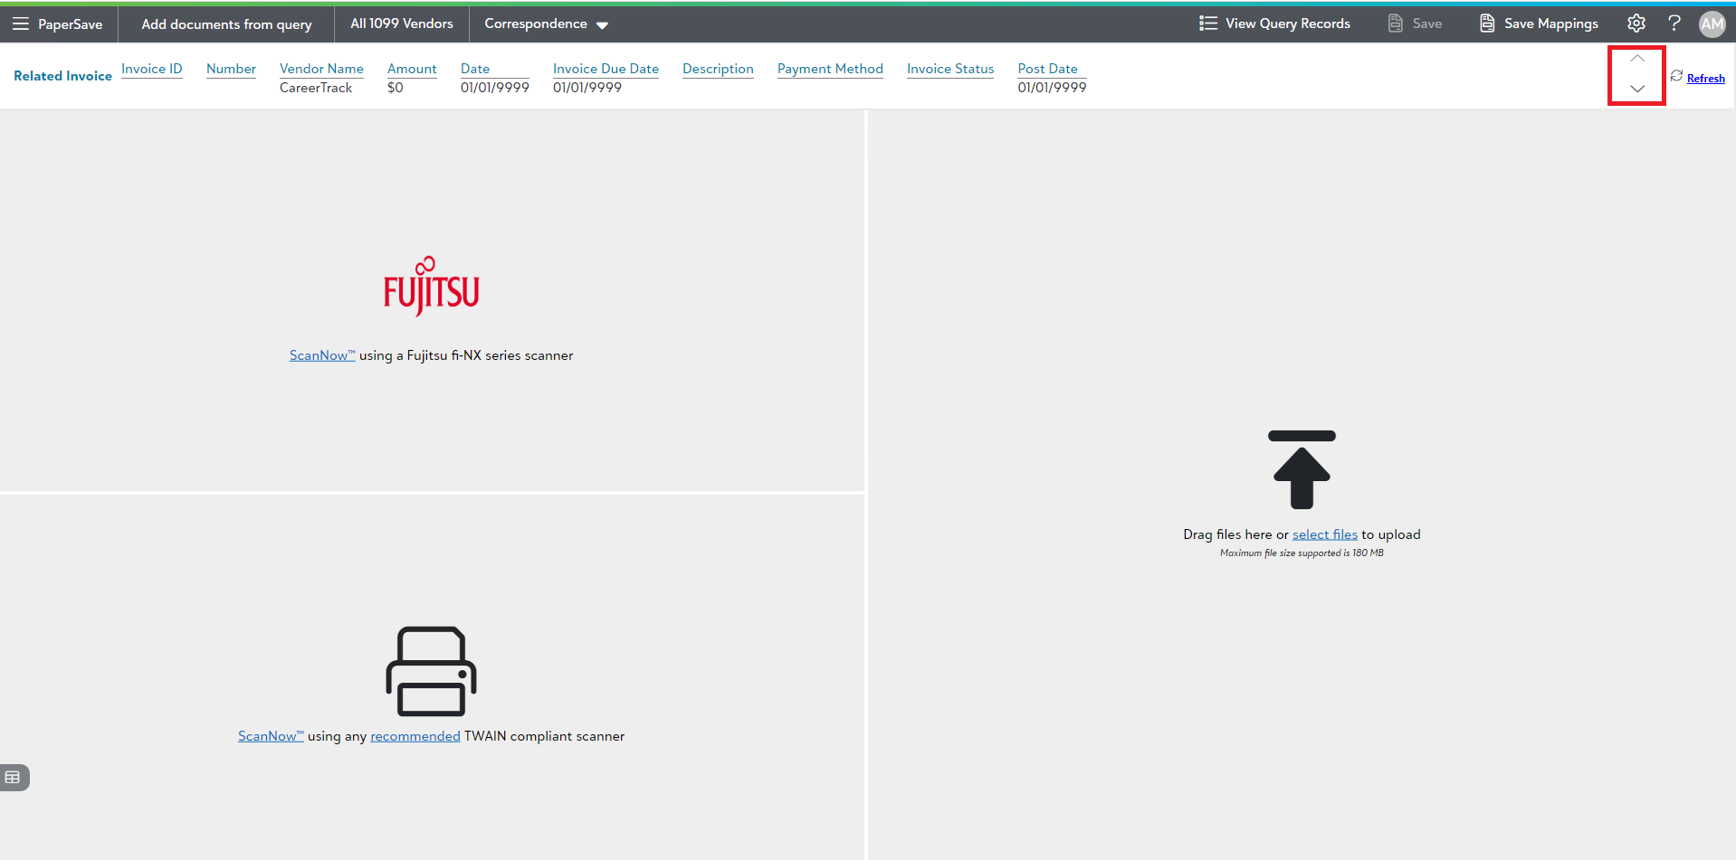1736x860 pixels.
Task: Open the AM user avatar menu
Action: [x=1711, y=24]
